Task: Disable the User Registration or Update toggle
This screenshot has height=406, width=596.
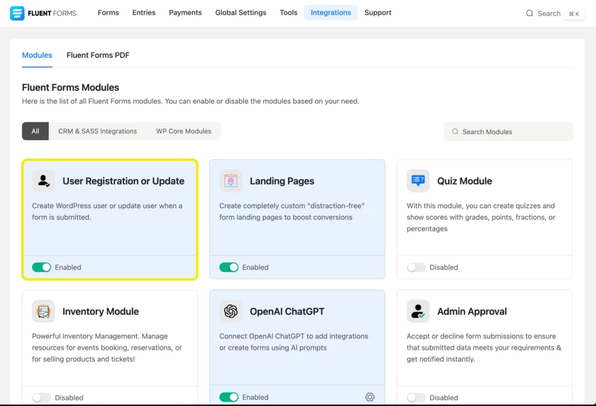Action: pos(41,268)
